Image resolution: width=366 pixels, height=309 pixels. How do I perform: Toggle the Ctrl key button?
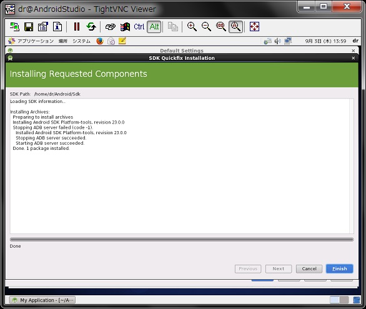[139, 27]
